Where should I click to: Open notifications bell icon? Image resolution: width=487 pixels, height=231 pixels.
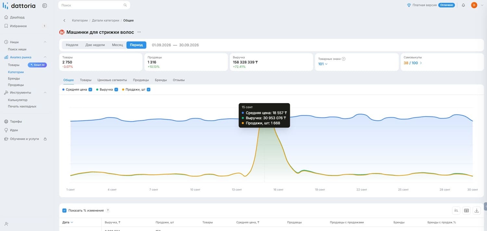click(463, 5)
